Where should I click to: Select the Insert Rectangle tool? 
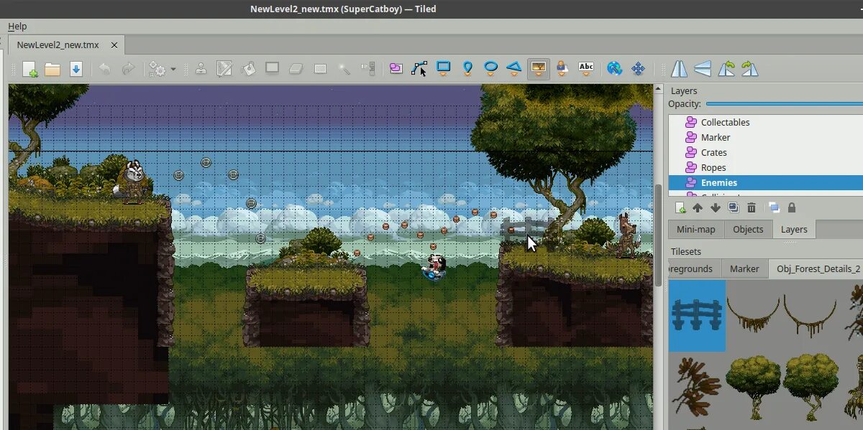coord(444,69)
